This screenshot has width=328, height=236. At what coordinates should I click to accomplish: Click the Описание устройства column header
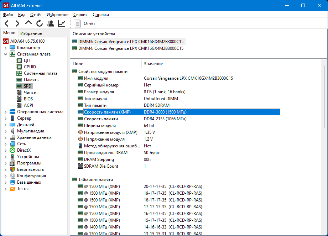click(175, 34)
